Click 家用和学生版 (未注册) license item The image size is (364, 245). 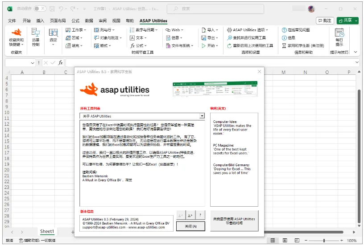[x=303, y=46]
